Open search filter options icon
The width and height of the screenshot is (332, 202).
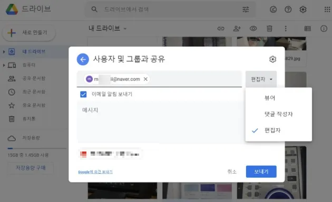[x=246, y=9]
